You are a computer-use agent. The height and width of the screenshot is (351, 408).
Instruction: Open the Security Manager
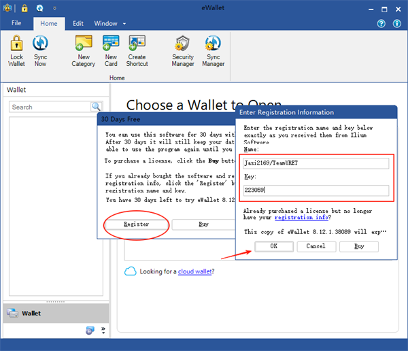(182, 50)
